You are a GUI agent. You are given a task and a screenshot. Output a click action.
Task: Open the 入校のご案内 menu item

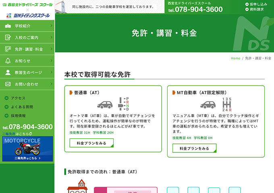pos(27,37)
